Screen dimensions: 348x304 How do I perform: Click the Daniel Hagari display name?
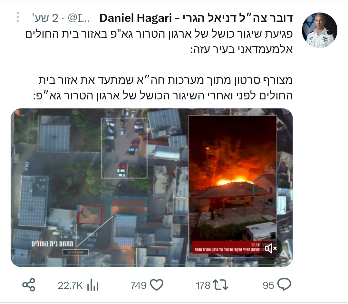[196, 18]
